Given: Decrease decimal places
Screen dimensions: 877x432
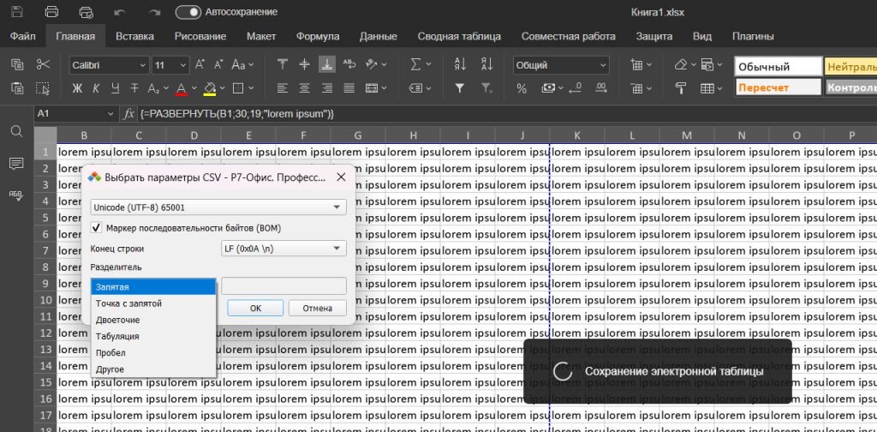Looking at the screenshot, I should [576, 88].
